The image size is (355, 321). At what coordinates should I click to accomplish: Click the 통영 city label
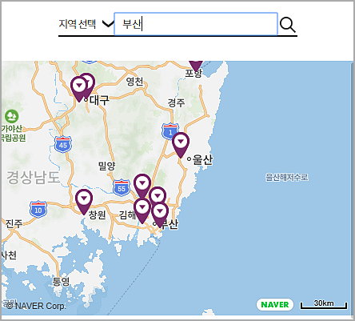pyautogui.click(x=61, y=282)
